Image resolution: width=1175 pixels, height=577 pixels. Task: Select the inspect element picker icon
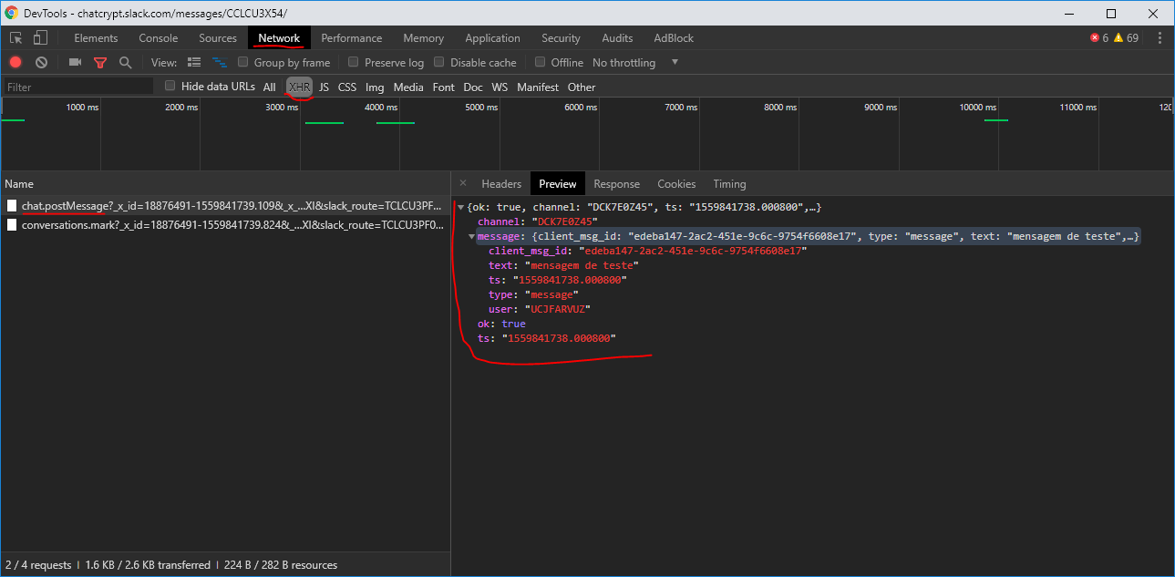(x=16, y=38)
